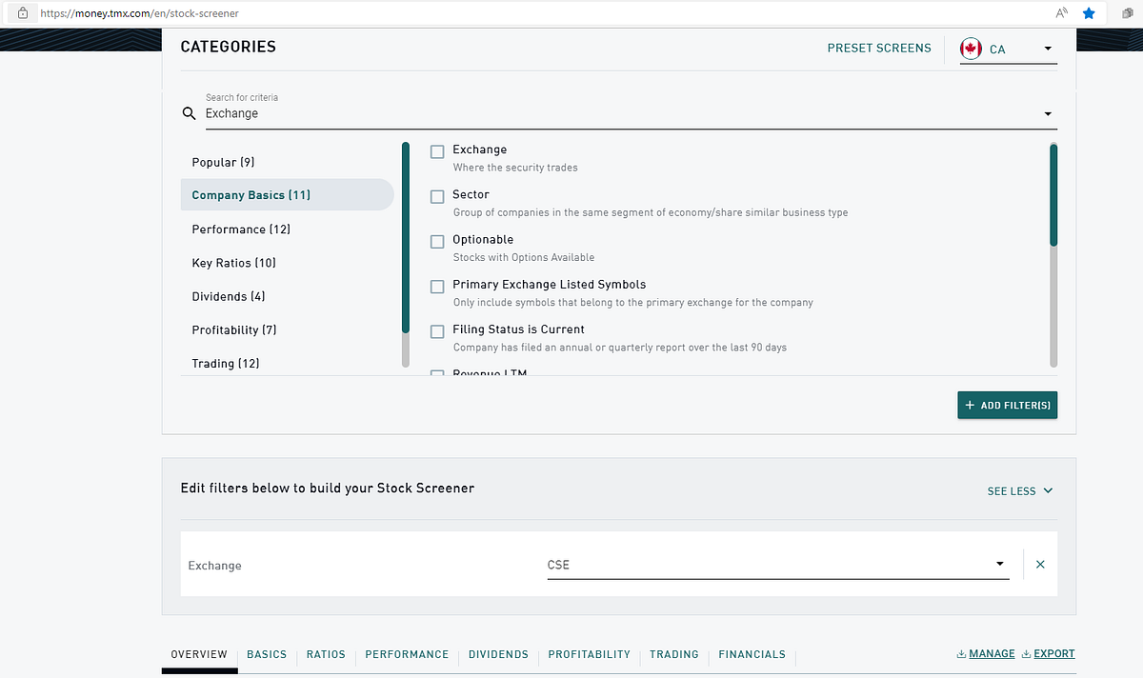The width and height of the screenshot is (1143, 678).
Task: Click the Canada flag icon
Action: pos(971,48)
